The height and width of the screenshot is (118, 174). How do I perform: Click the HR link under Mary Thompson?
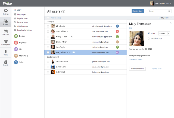[130, 28]
